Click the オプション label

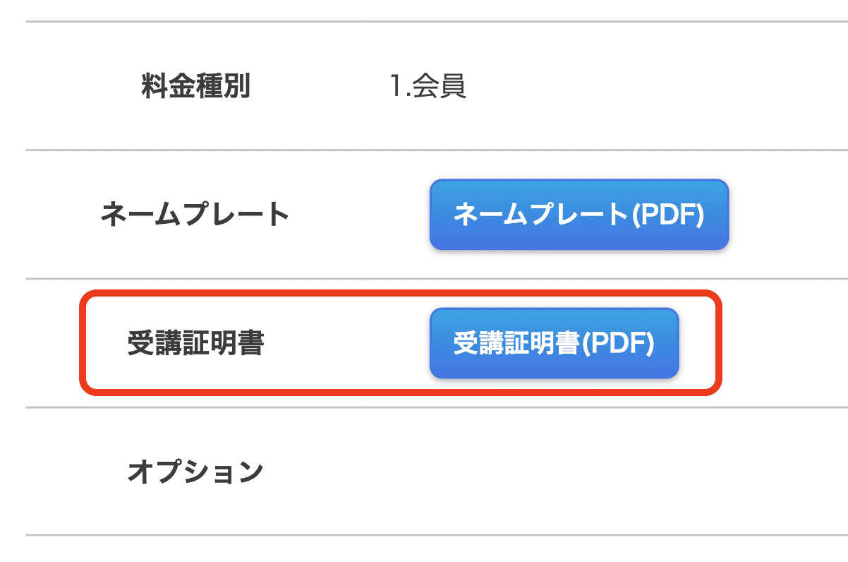click(195, 472)
